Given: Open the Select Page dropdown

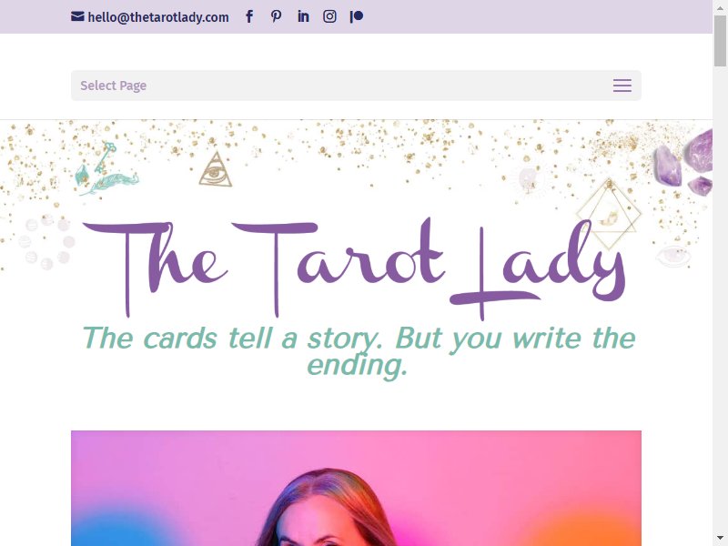Looking at the screenshot, I should (x=356, y=86).
